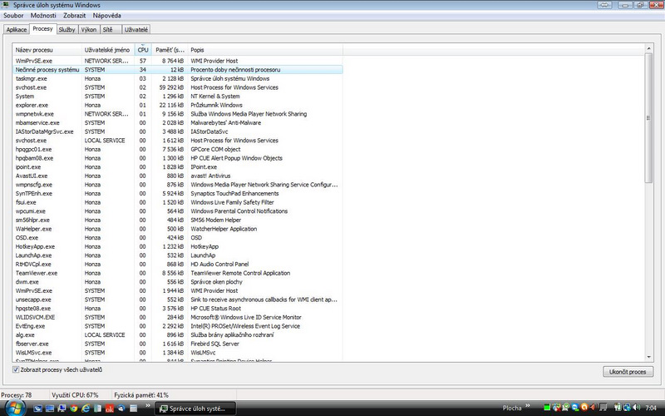Click the orange avast! tray icon
Image resolution: width=665 pixels, height=416 pixels.
(584, 408)
